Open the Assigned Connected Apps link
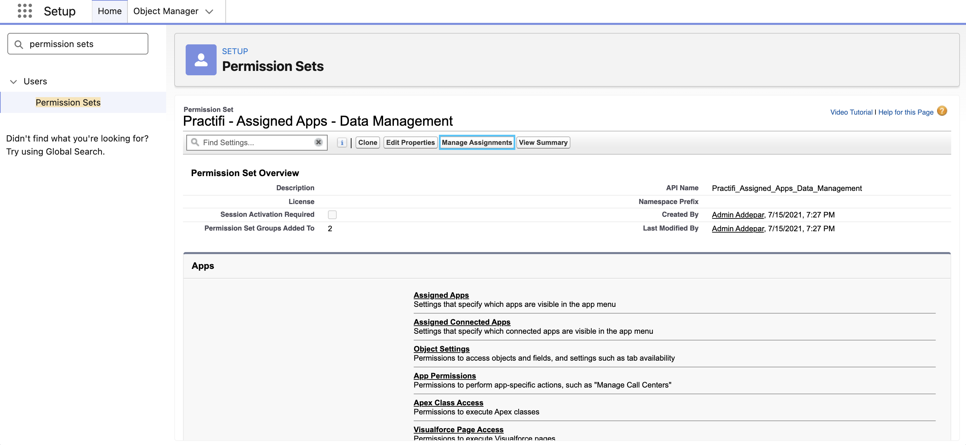The width and height of the screenshot is (966, 445). click(x=462, y=322)
